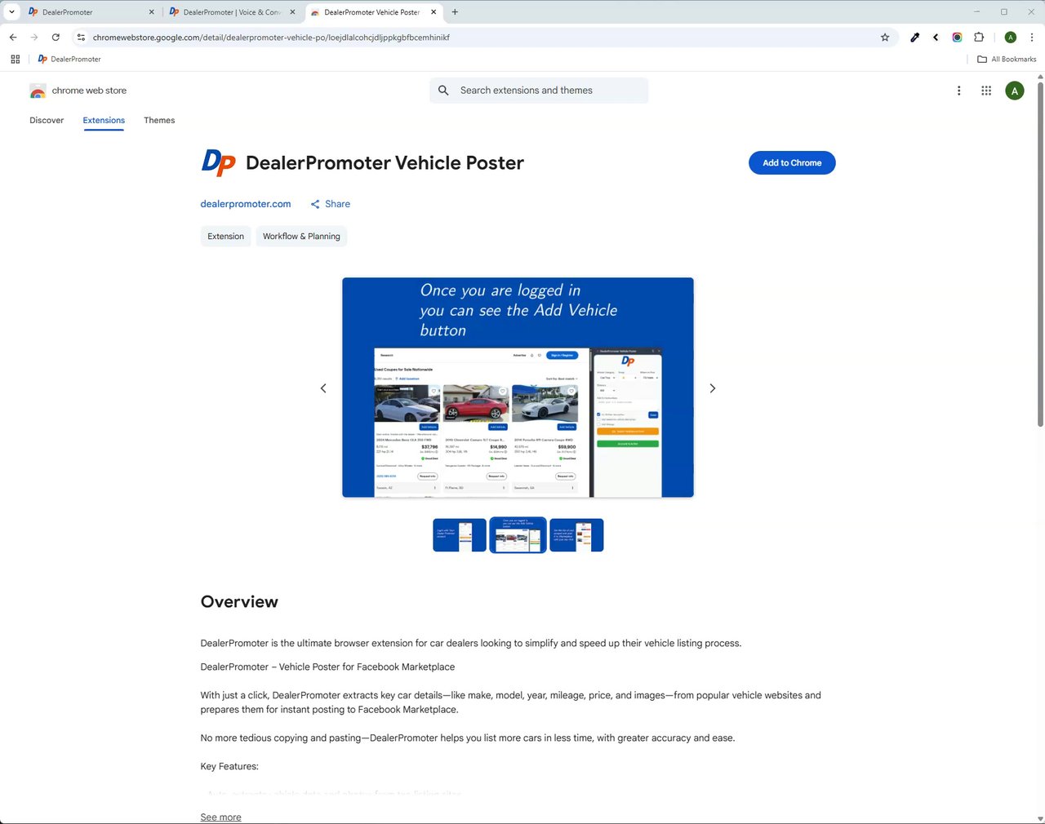1045x824 pixels.
Task: Switch to the first DealerPromoter tab
Action: pyautogui.click(x=90, y=12)
